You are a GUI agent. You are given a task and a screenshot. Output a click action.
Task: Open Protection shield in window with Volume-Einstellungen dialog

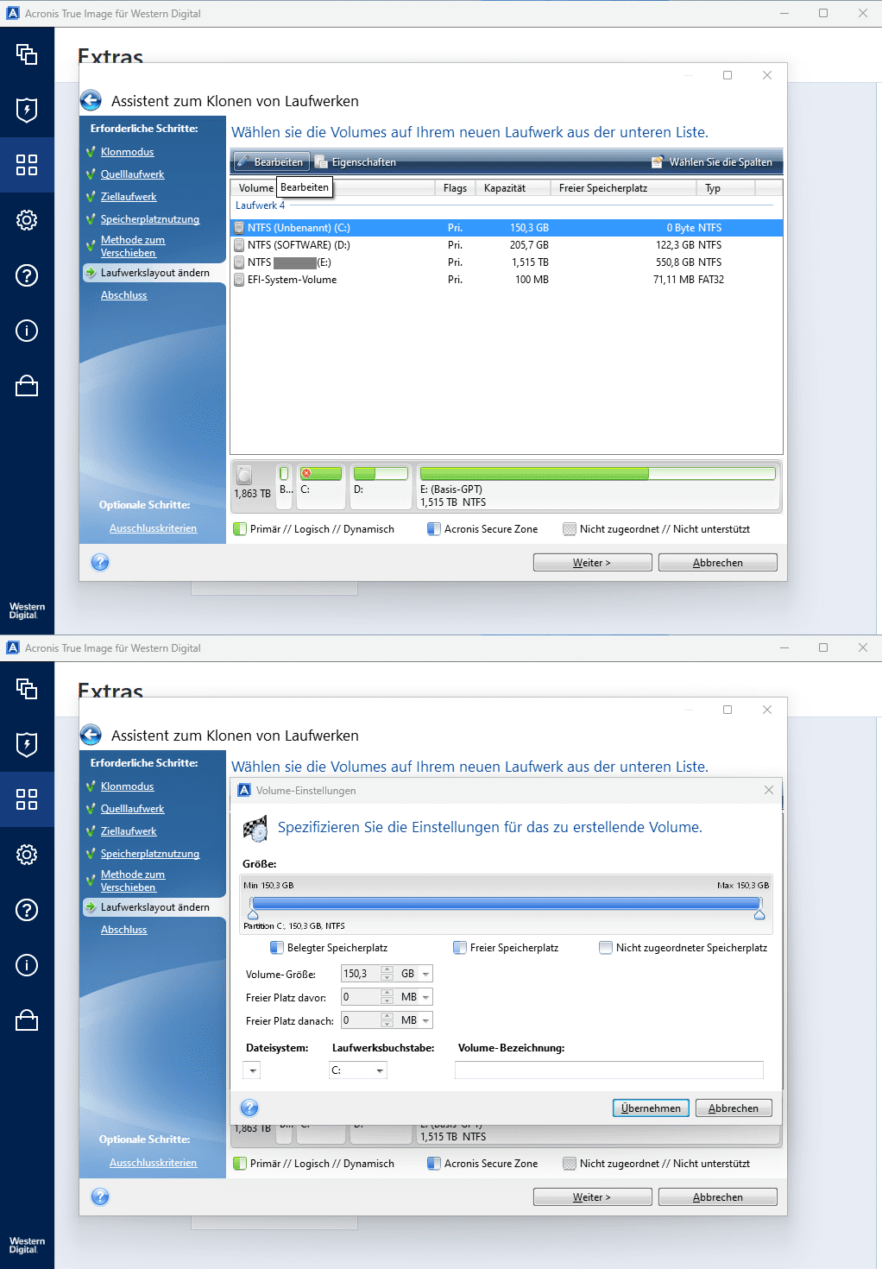pyautogui.click(x=27, y=744)
